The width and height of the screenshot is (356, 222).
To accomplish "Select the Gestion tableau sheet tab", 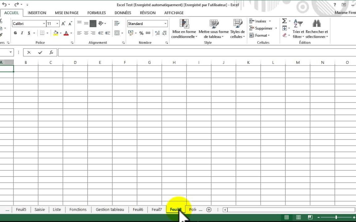I will point(110,210).
